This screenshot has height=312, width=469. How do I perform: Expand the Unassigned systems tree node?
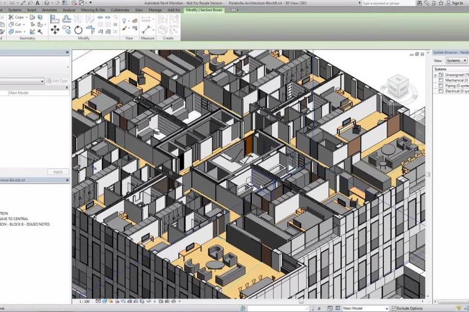click(x=435, y=75)
